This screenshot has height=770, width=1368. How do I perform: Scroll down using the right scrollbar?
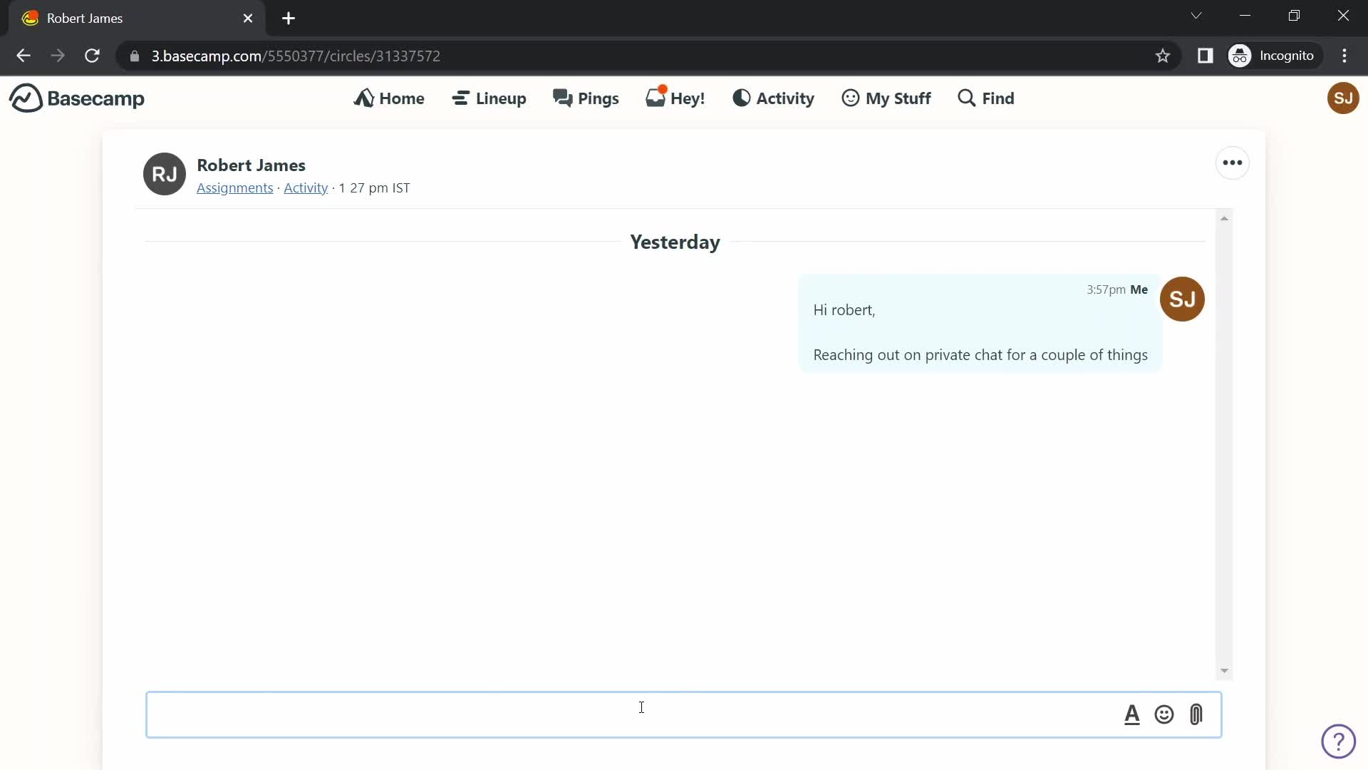1224,669
